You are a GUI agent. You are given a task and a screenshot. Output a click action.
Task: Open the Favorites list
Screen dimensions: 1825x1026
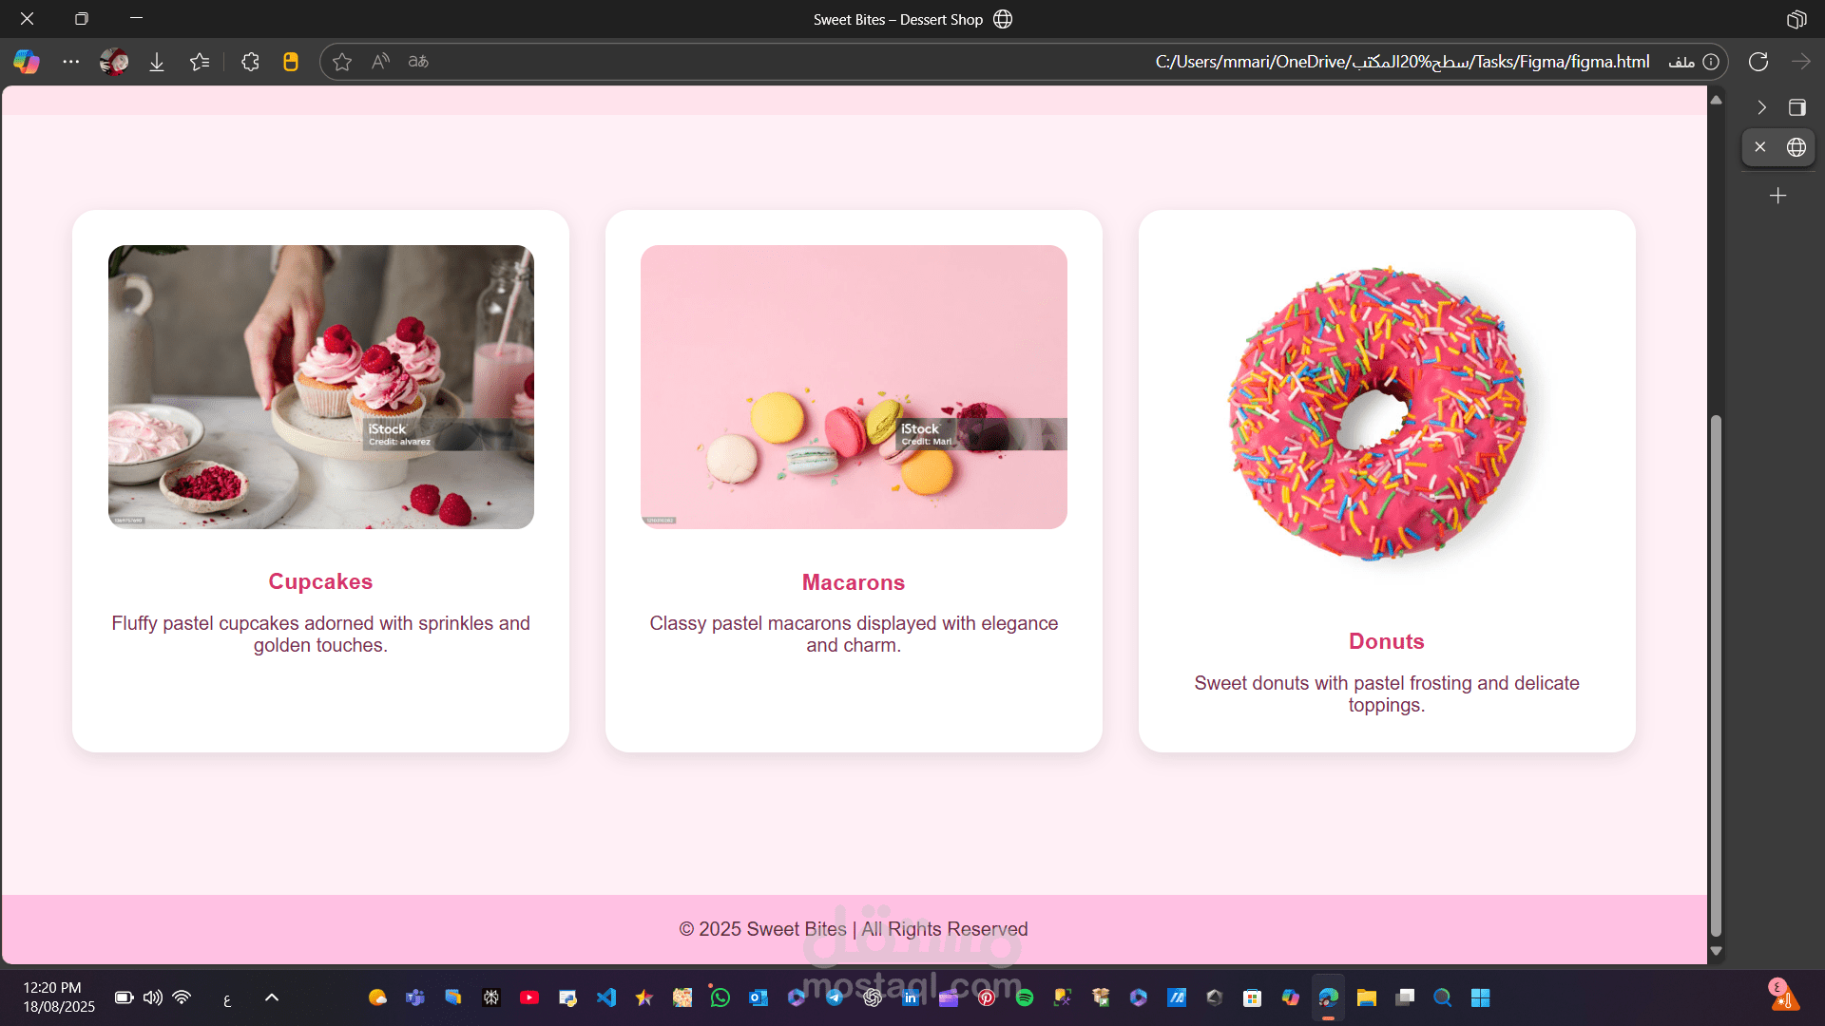[200, 62]
